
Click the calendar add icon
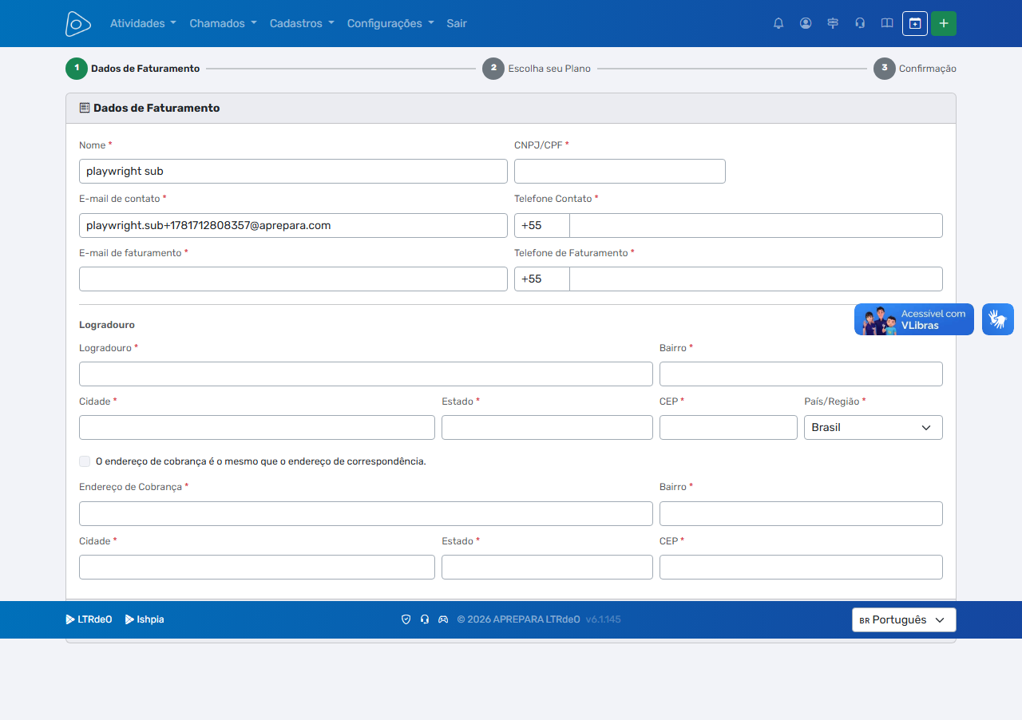[x=915, y=23]
